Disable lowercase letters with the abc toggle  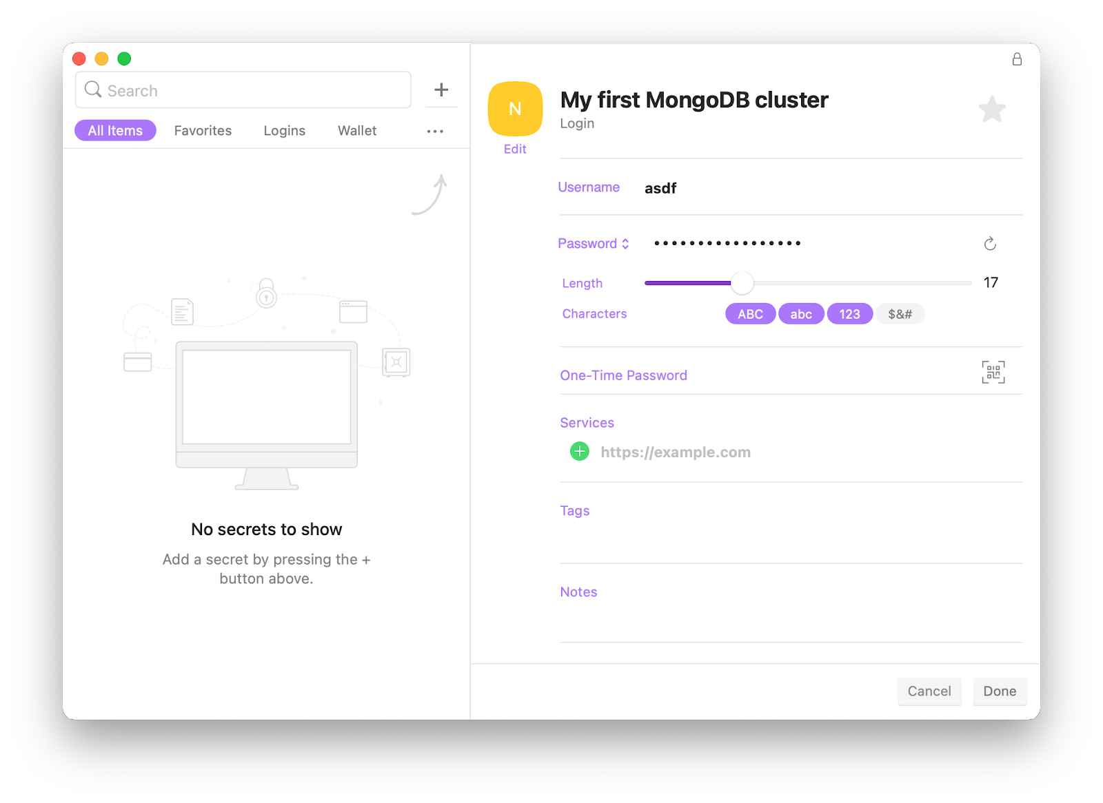[801, 313]
